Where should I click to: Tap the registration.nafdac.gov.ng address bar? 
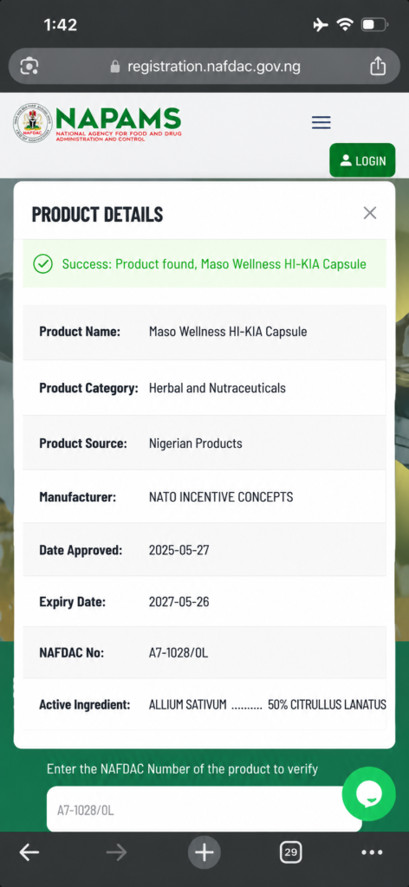tap(204, 67)
